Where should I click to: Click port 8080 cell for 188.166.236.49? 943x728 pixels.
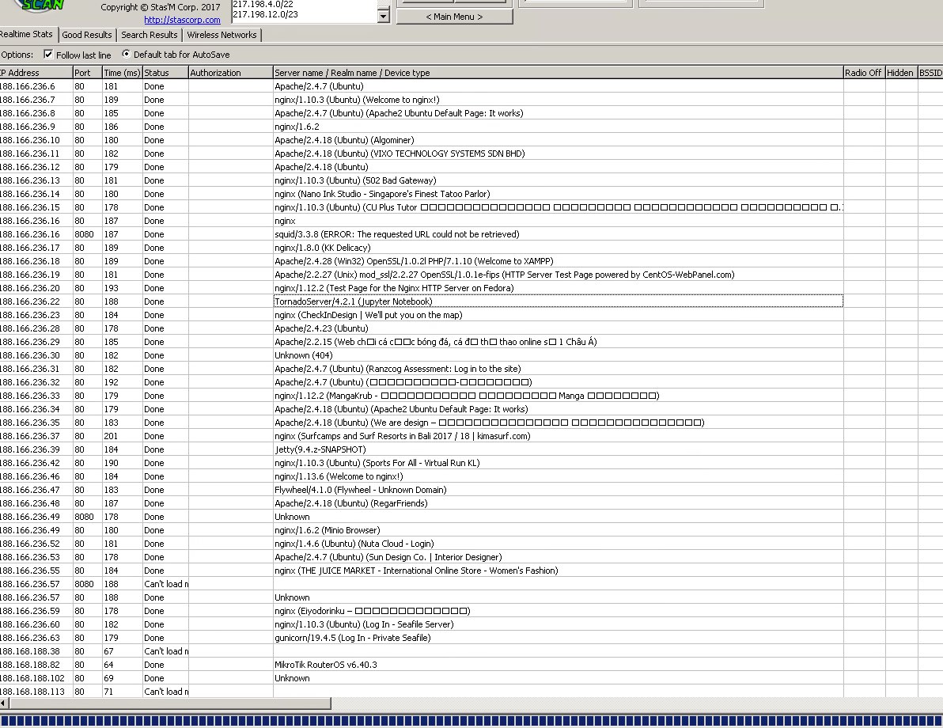pos(87,517)
